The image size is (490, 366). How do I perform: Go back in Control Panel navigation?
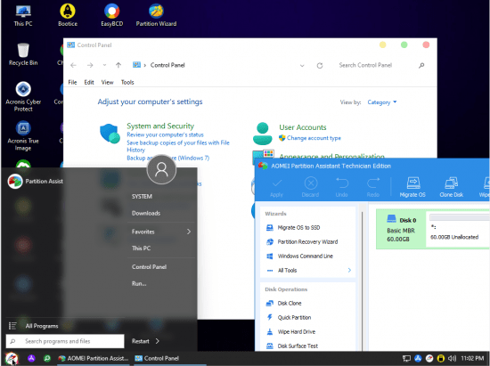coord(73,65)
